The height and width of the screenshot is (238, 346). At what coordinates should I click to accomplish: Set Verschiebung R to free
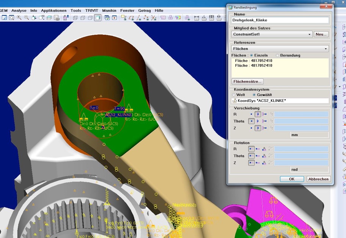[251, 114]
